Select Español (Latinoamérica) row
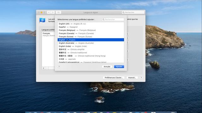Image resolution: width=202 pixels, height=113 pixels. coord(91,62)
